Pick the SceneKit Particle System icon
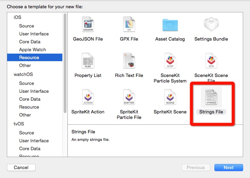The width and height of the screenshot is (250, 178). tap(170, 61)
